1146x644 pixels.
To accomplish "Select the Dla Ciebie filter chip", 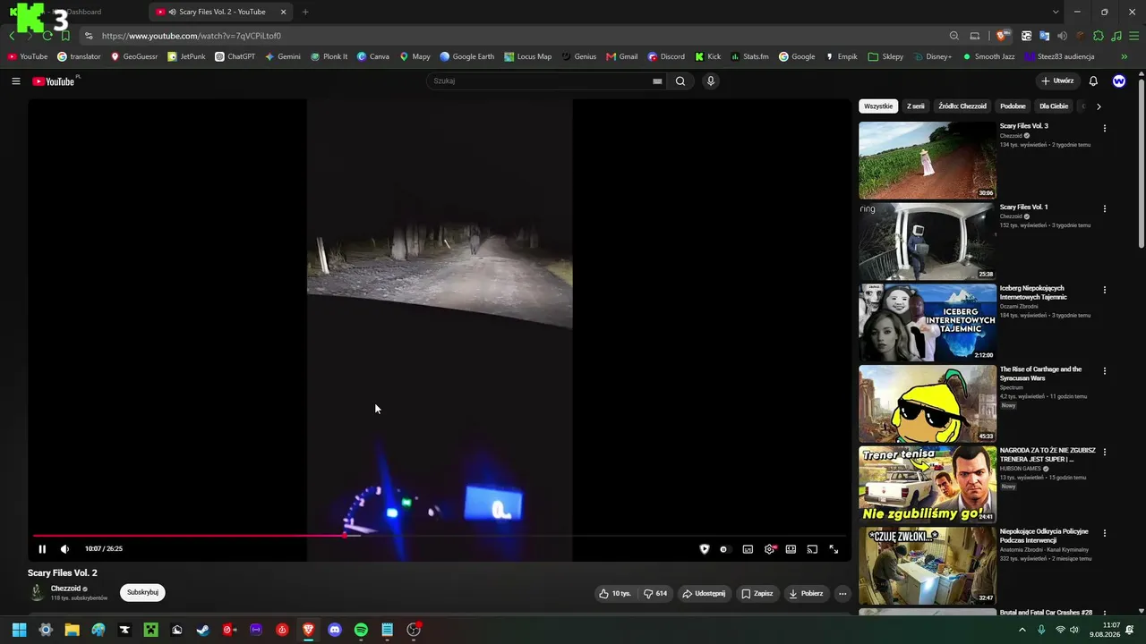I will click(x=1054, y=106).
